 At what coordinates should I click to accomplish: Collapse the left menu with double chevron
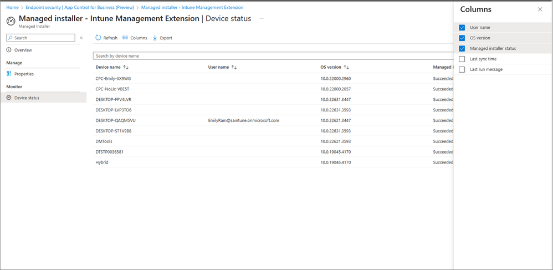point(81,38)
